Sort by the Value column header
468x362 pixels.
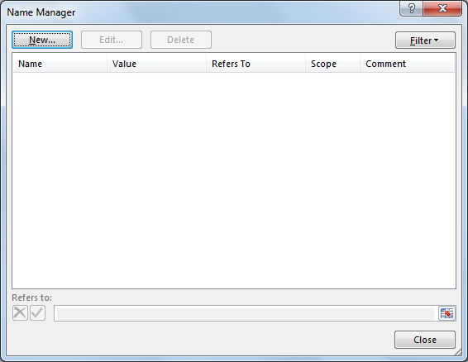click(x=156, y=64)
